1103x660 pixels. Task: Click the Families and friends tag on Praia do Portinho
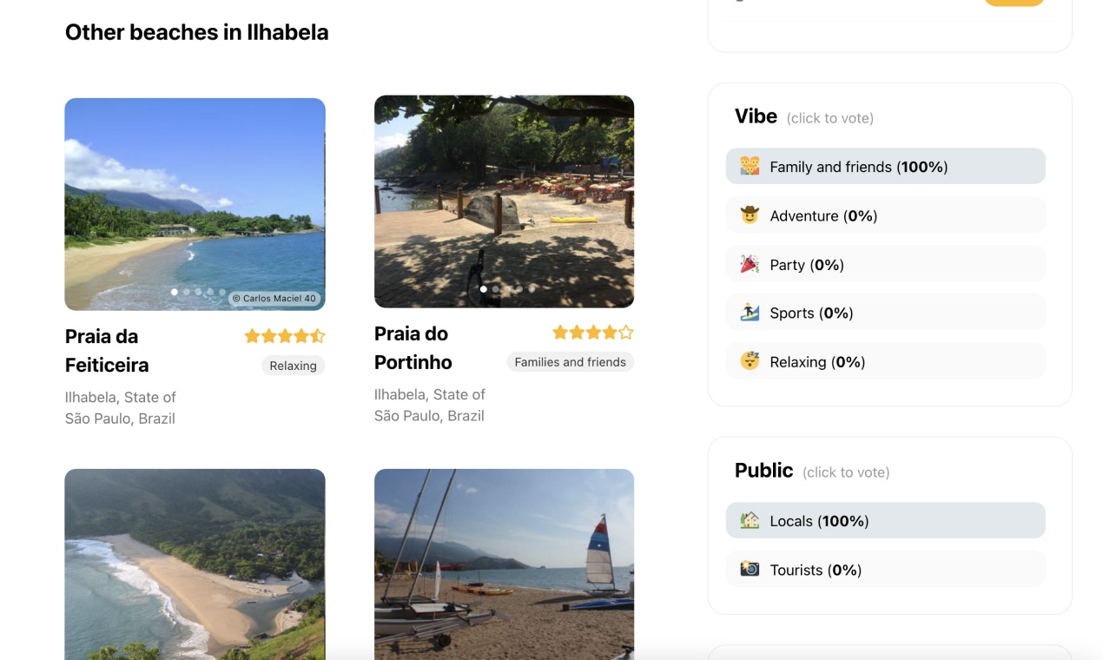570,361
